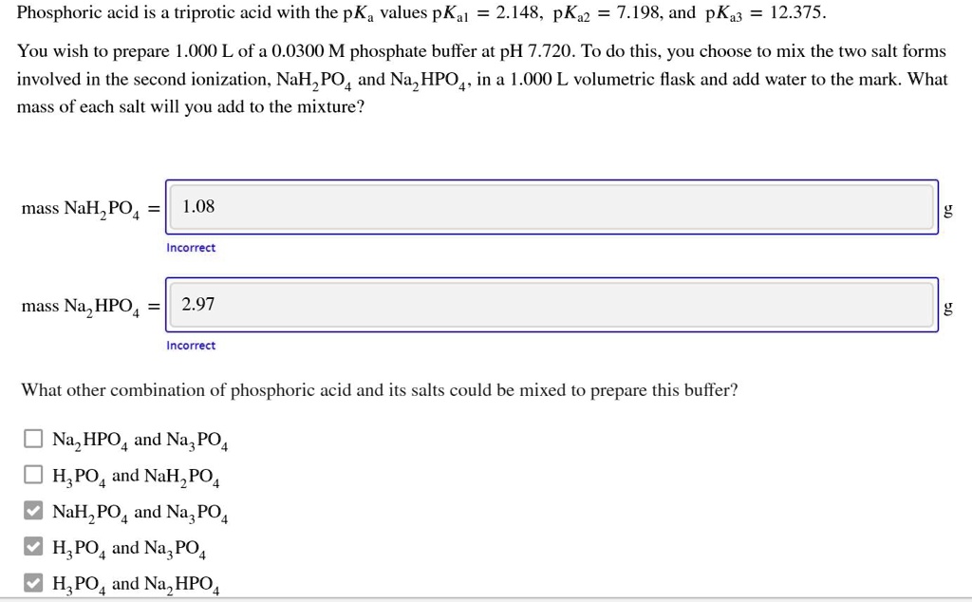Screen dimensions: 972x602
Task: Click the empty box beside Na2HPO4 and Na3PO4
Action: 33,438
